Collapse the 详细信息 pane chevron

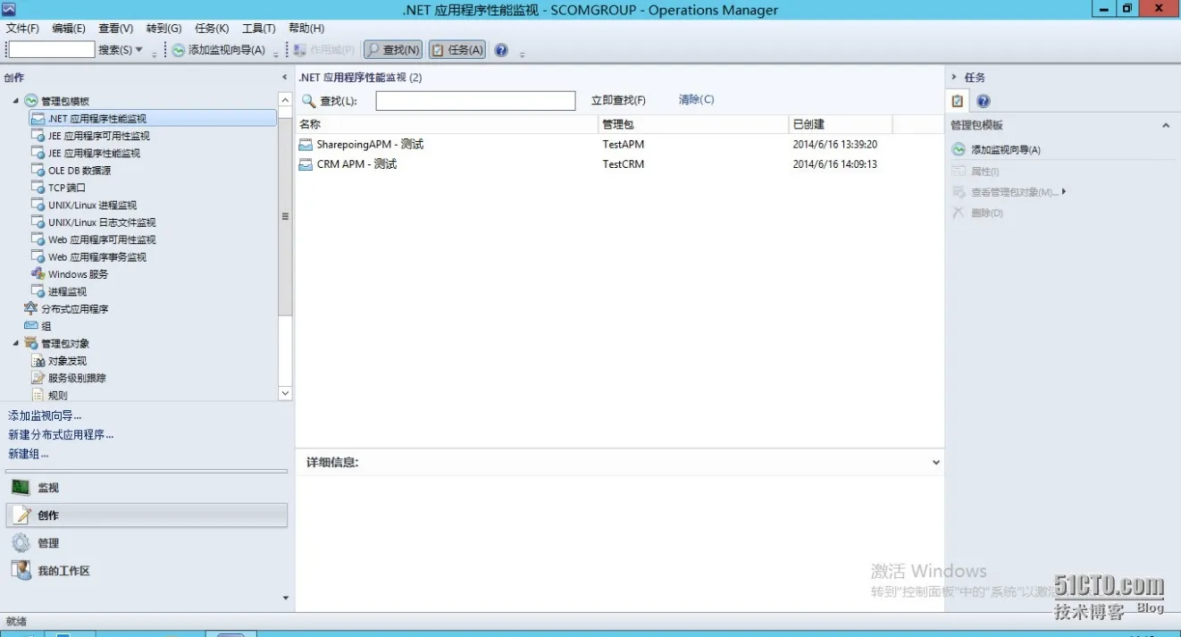pos(936,463)
